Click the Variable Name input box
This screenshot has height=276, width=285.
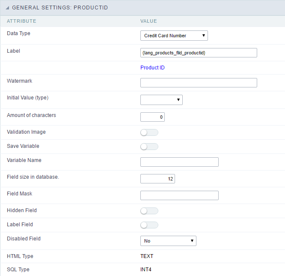click(x=179, y=162)
